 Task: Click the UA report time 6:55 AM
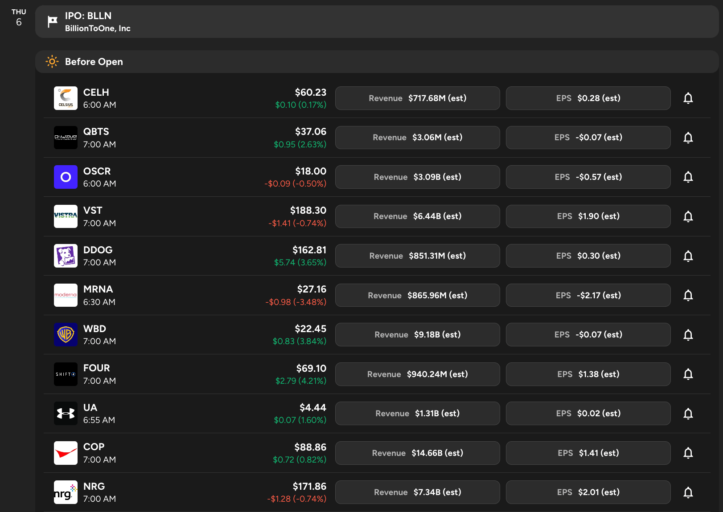(99, 420)
